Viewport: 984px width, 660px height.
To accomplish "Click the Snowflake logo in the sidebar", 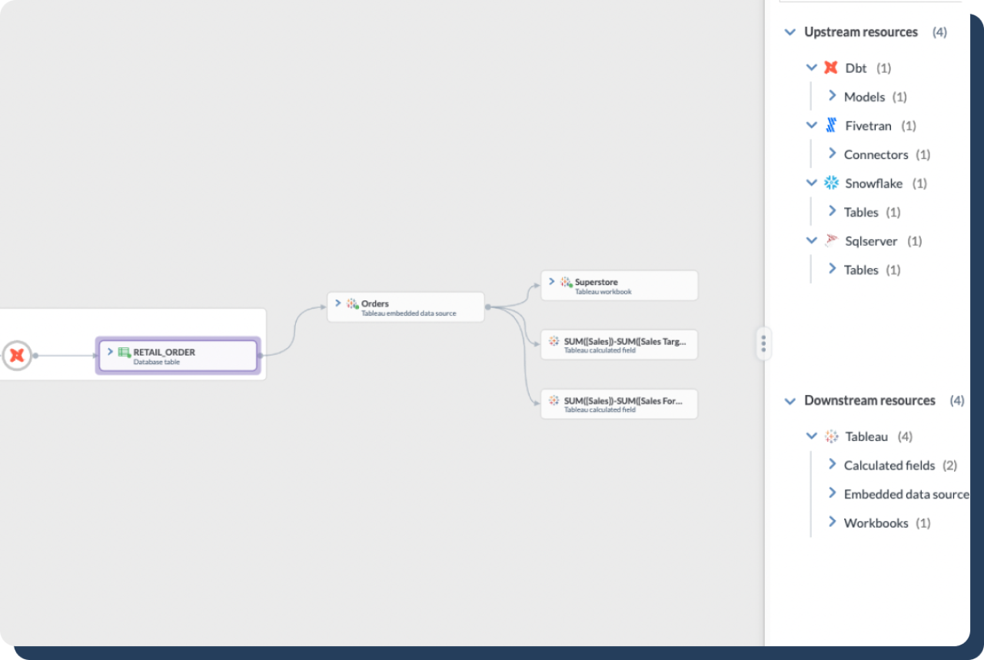I will pyautogui.click(x=831, y=183).
